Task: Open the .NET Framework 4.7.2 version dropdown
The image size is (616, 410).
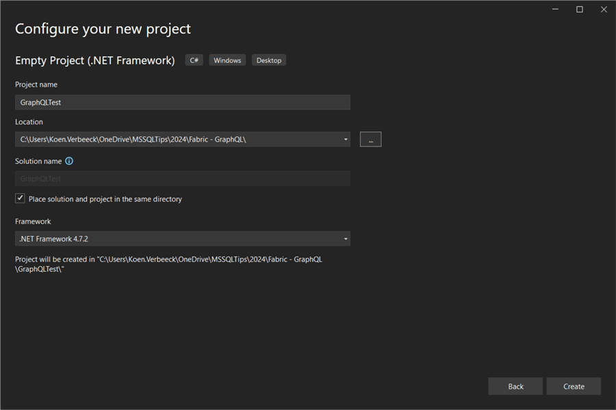Action: coord(183,239)
